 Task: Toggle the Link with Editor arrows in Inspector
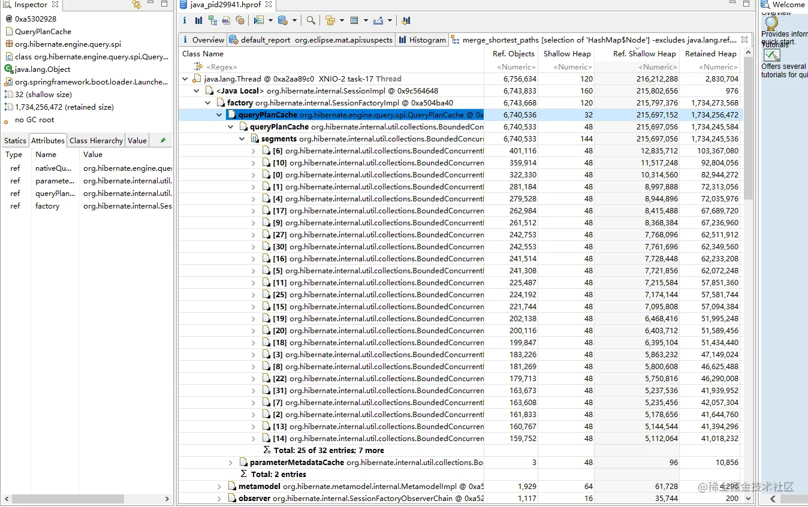(x=137, y=4)
